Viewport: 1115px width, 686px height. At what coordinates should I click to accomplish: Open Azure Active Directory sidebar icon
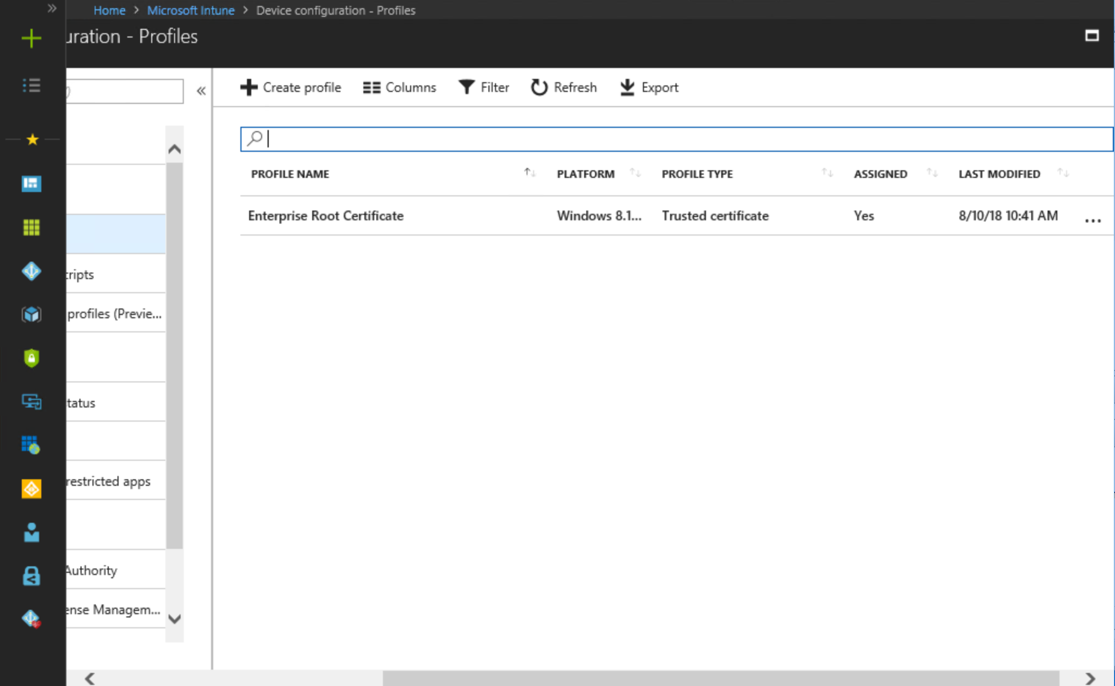point(32,271)
